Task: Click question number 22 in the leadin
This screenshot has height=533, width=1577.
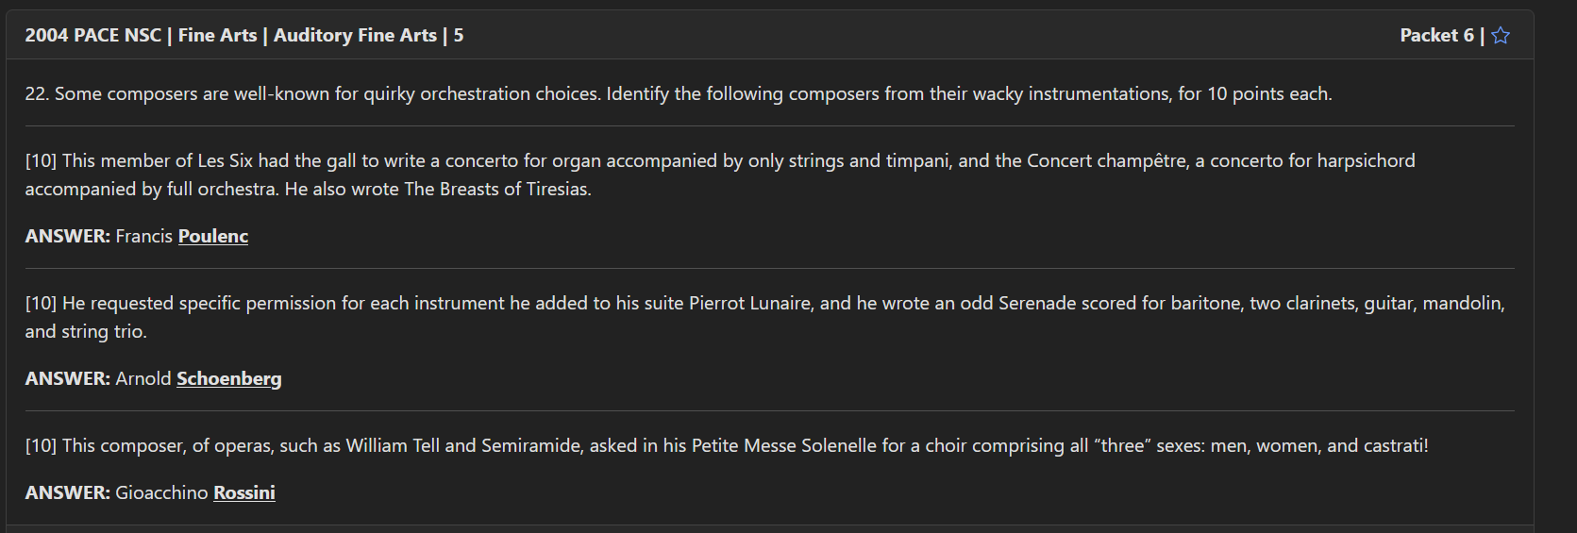Action: (36, 93)
